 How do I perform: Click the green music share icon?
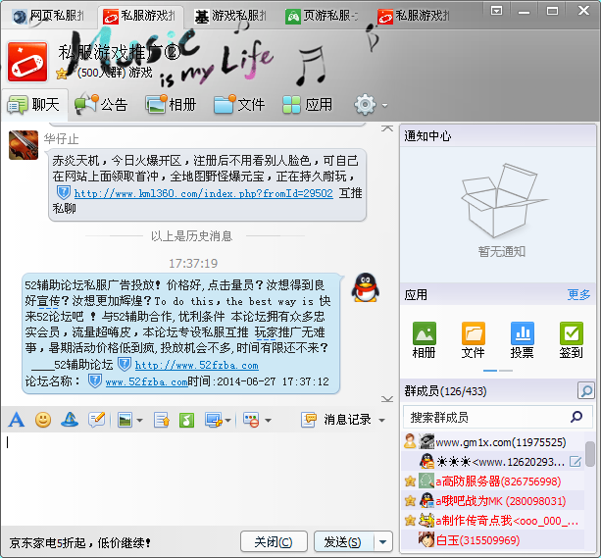click(186, 420)
